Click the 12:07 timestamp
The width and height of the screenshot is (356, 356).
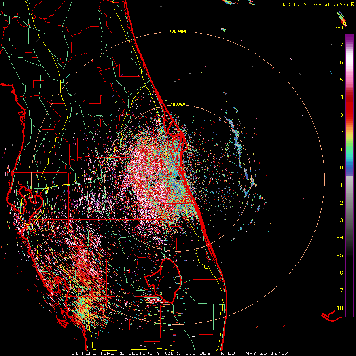point(280,353)
